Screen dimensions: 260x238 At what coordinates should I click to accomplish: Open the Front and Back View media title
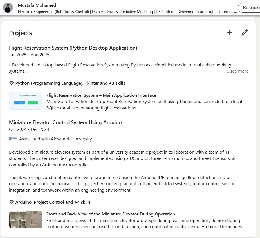110,214
